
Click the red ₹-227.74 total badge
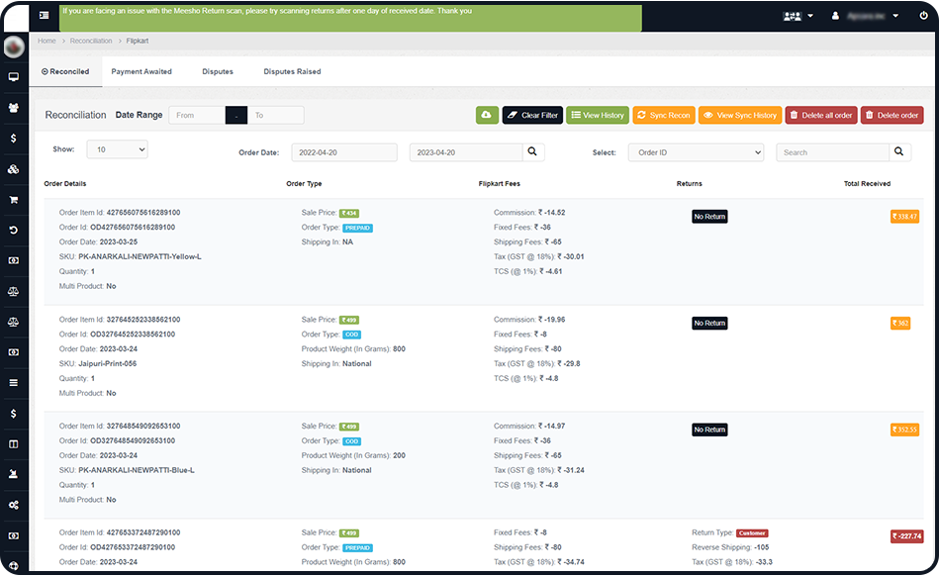pos(906,536)
